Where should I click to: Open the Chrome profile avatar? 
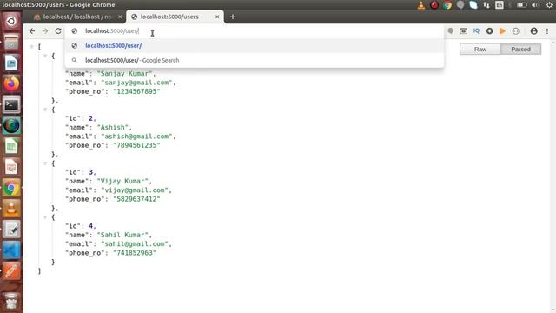533,31
